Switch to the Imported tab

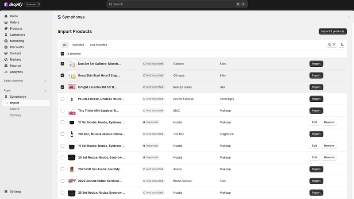(78, 45)
